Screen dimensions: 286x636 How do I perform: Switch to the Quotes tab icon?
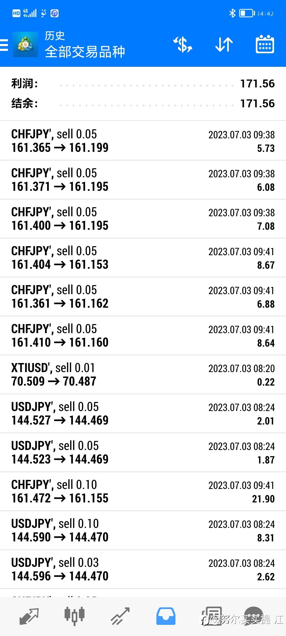29,616
